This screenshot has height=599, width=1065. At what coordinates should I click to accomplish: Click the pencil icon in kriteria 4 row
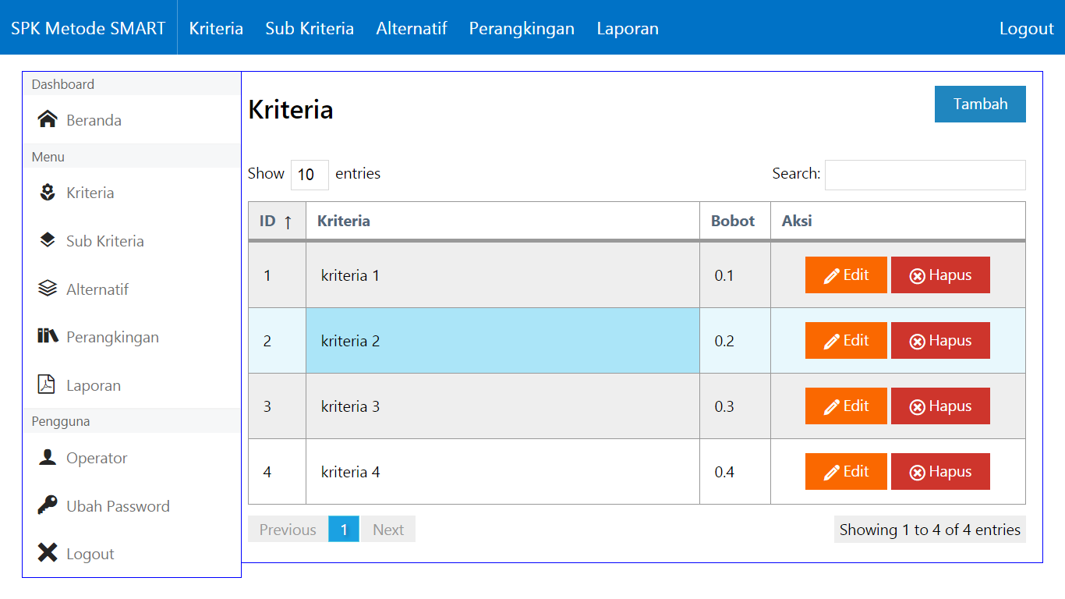pyautogui.click(x=832, y=472)
